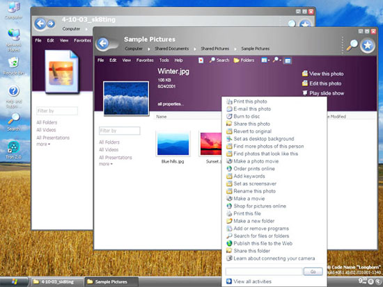Choose E-mail this photo
The height and width of the screenshot is (287, 383).
pyautogui.click(x=249, y=108)
